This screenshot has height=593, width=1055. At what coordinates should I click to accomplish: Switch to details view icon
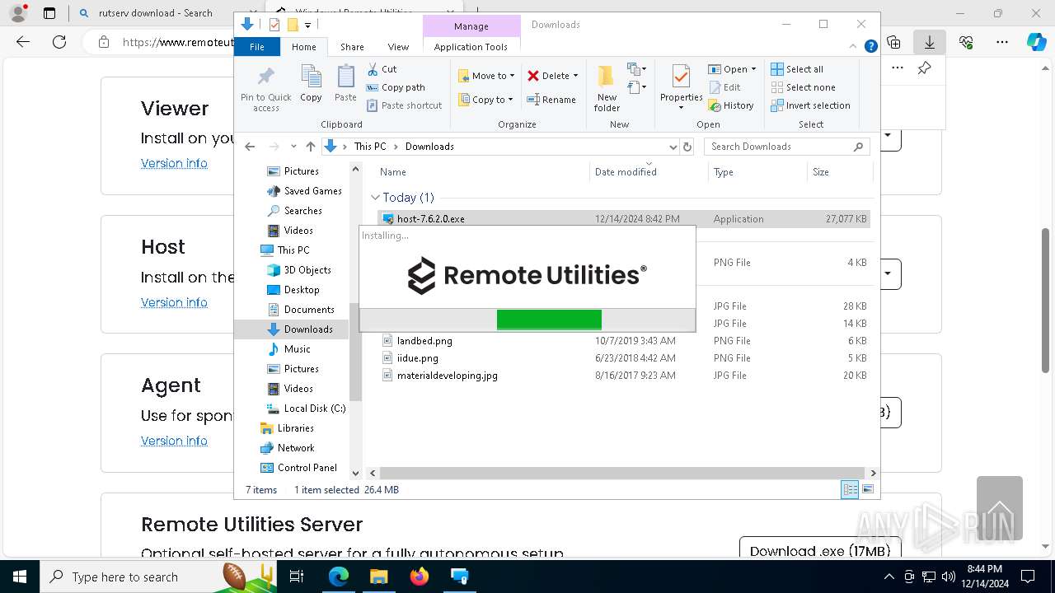point(850,490)
